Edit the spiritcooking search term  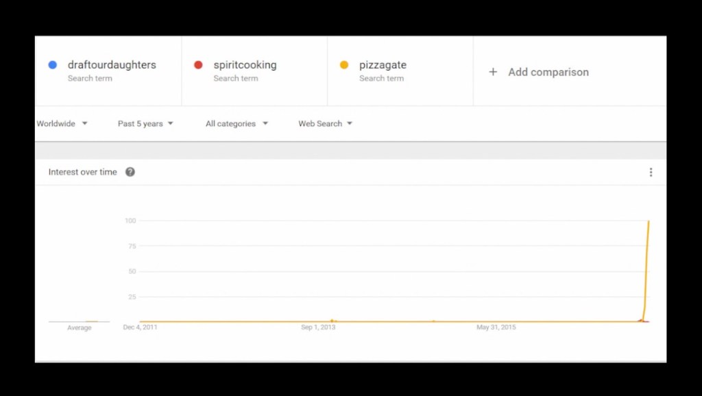[x=245, y=65]
